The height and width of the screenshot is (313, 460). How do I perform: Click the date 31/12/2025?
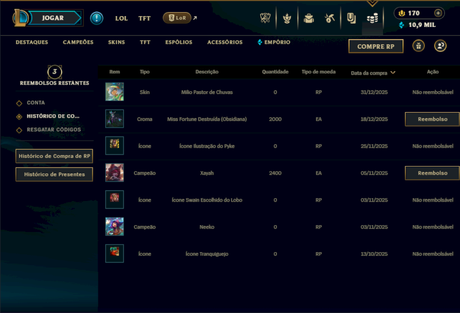(374, 92)
